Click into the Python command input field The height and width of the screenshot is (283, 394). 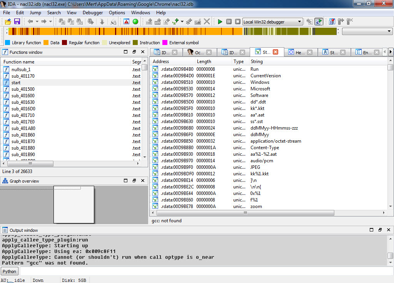206,271
